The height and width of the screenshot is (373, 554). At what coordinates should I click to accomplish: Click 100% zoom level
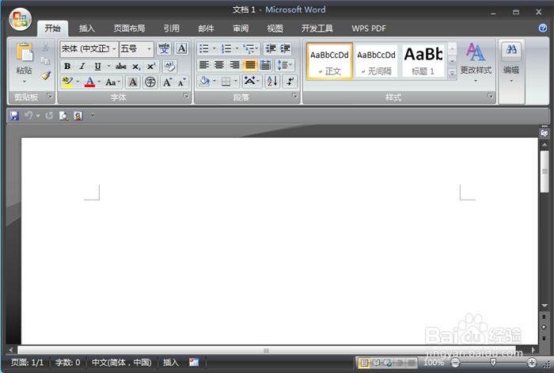point(433,363)
